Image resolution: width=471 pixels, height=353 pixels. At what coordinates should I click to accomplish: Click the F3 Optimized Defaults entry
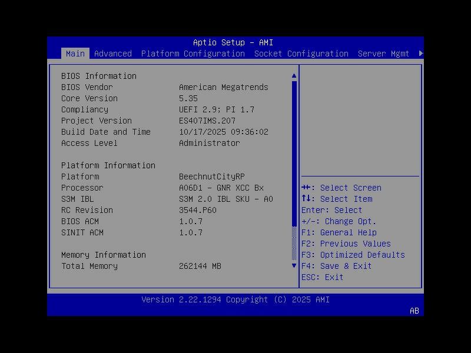pyautogui.click(x=354, y=255)
